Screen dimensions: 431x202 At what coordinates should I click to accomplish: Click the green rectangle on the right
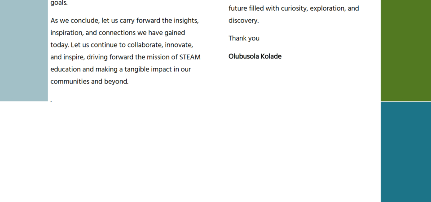406,51
